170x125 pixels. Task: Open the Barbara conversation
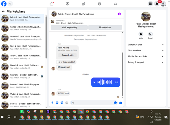(x=22, y=105)
